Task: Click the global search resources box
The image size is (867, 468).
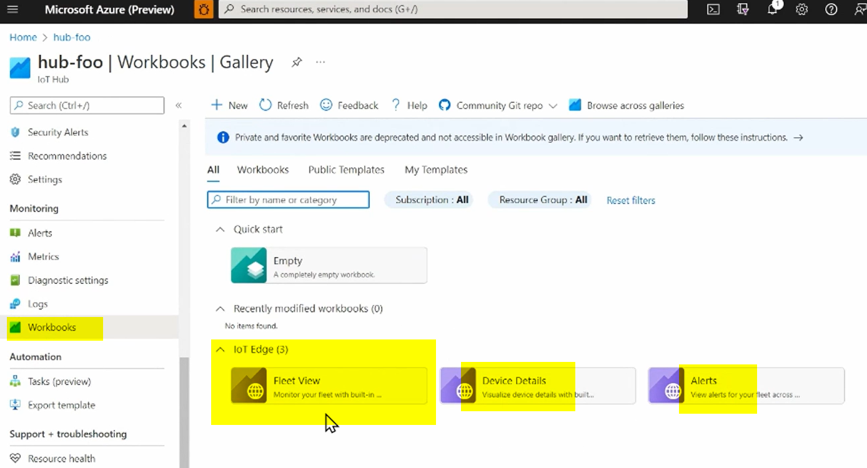Action: click(453, 9)
